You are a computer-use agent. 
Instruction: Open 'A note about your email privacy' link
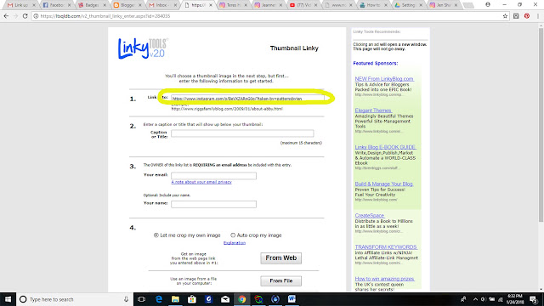tap(201, 182)
